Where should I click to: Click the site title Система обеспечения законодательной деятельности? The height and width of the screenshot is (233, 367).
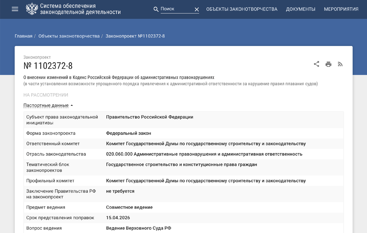click(80, 9)
